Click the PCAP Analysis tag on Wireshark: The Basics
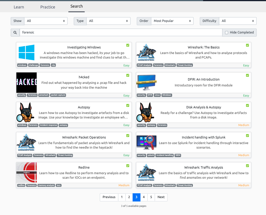This screenshot has height=215, width=266. click(x=144, y=65)
